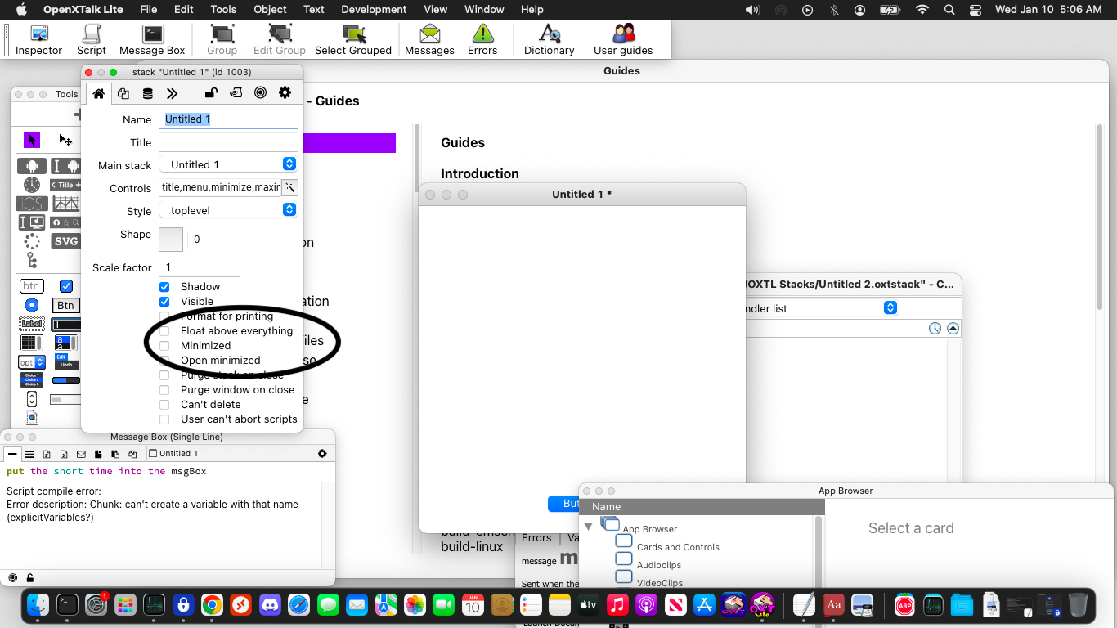The height and width of the screenshot is (628, 1117).
Task: Open Spotlight search in the menu bar
Action: click(949, 10)
